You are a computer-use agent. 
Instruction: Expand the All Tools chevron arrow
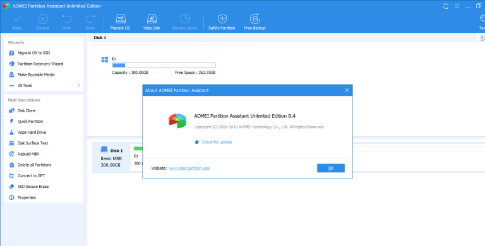click(x=78, y=85)
